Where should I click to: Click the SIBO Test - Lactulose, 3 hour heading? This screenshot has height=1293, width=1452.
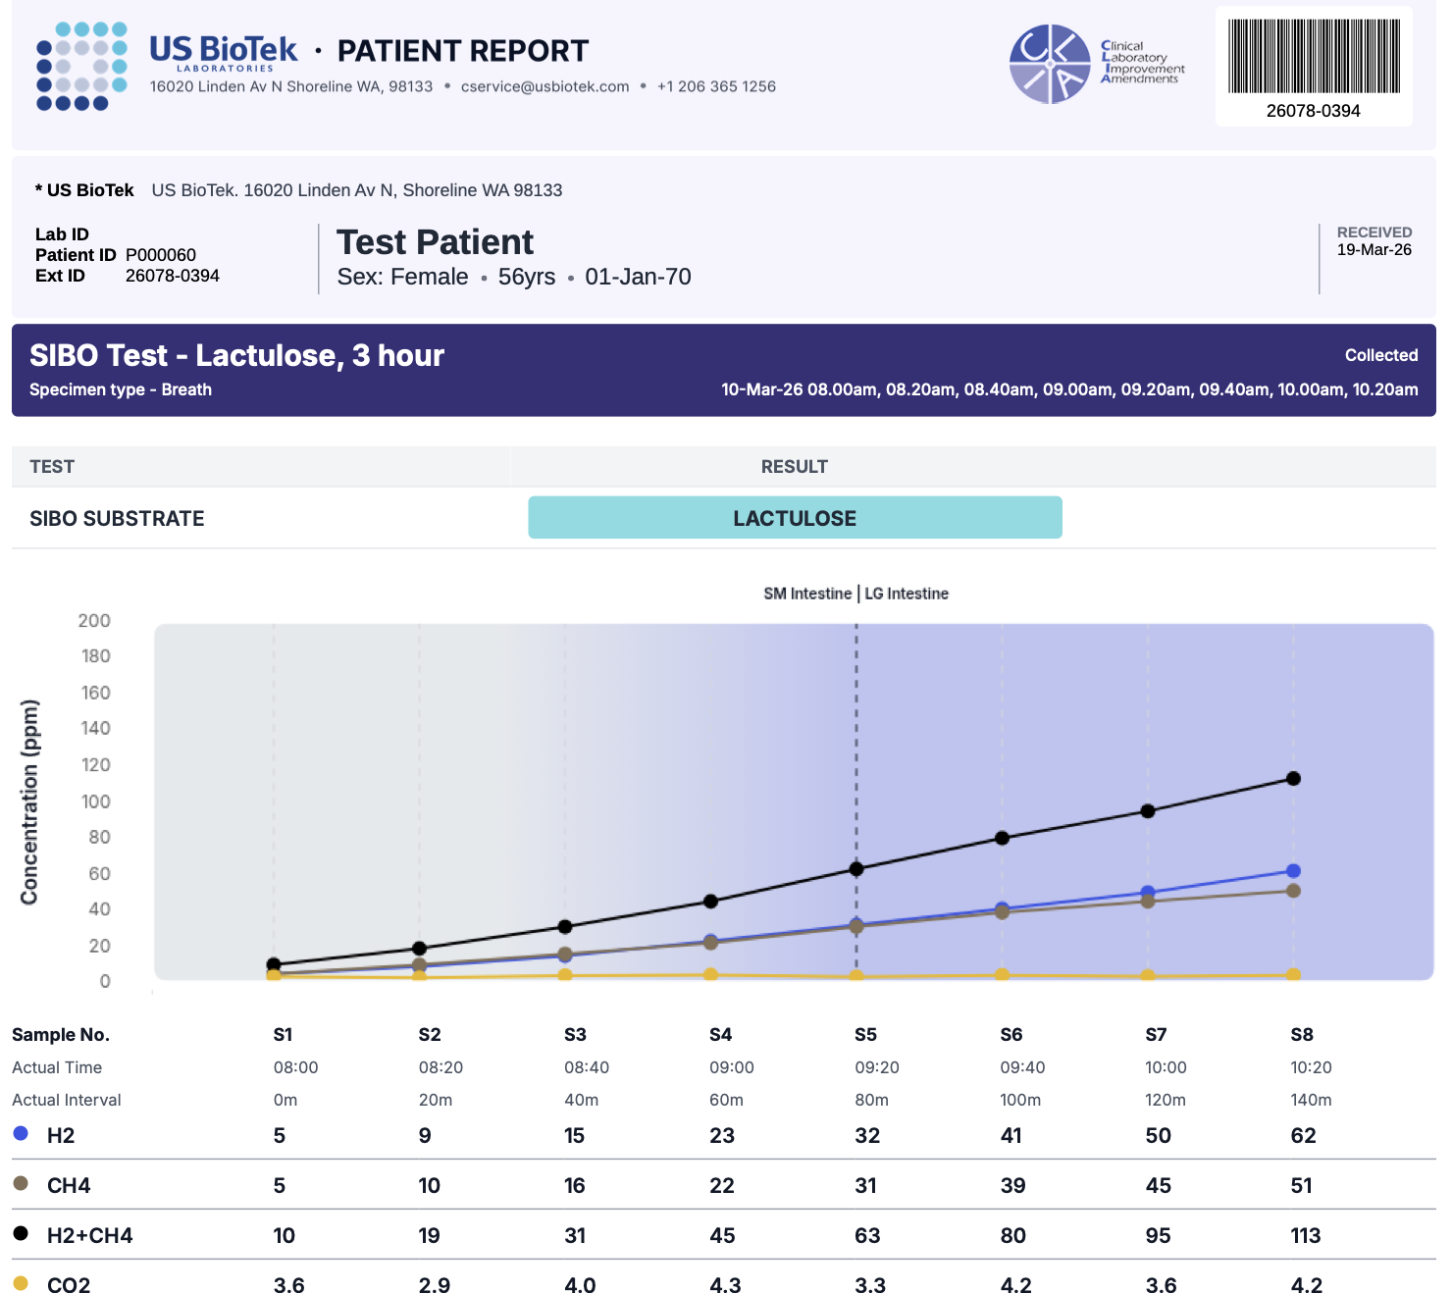click(236, 355)
